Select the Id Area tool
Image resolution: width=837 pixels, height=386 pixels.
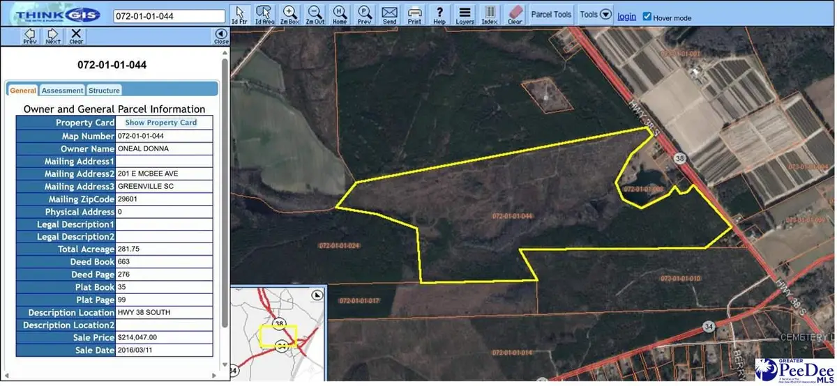[264, 14]
